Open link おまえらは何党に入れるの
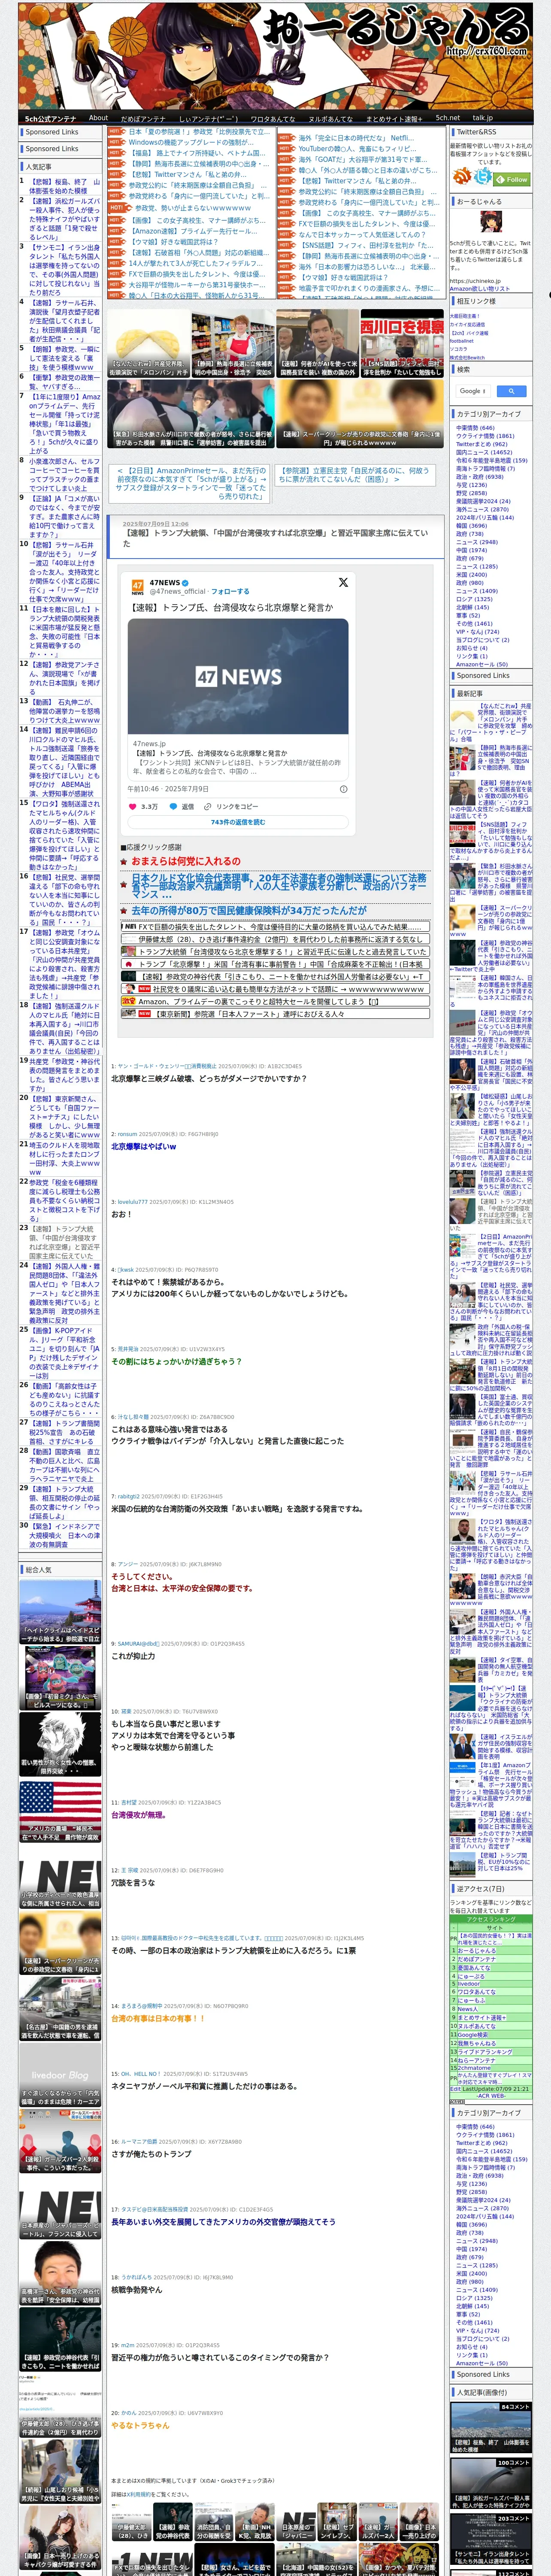This screenshot has width=551, height=2576. coord(186,861)
